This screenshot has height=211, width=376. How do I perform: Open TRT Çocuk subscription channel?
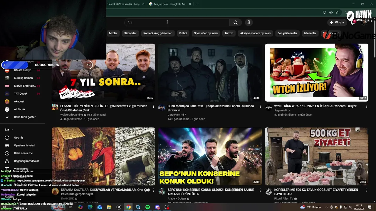pyautogui.click(x=23, y=93)
